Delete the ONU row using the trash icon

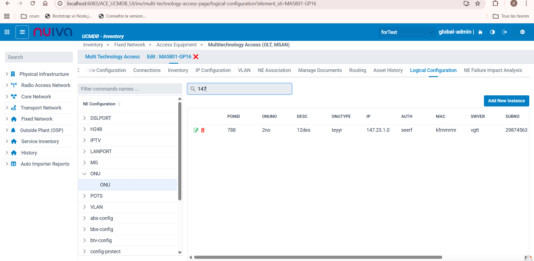(203, 130)
